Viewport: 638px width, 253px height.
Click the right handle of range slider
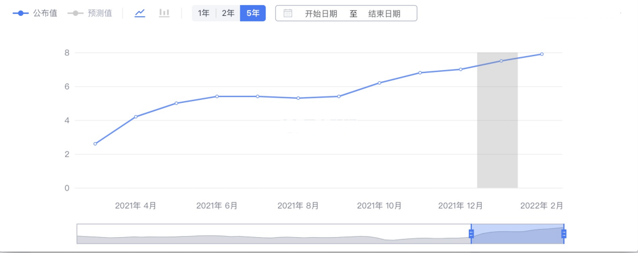[564, 234]
